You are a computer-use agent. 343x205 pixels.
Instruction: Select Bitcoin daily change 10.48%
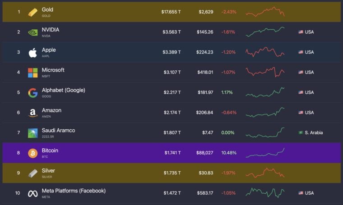pos(229,153)
